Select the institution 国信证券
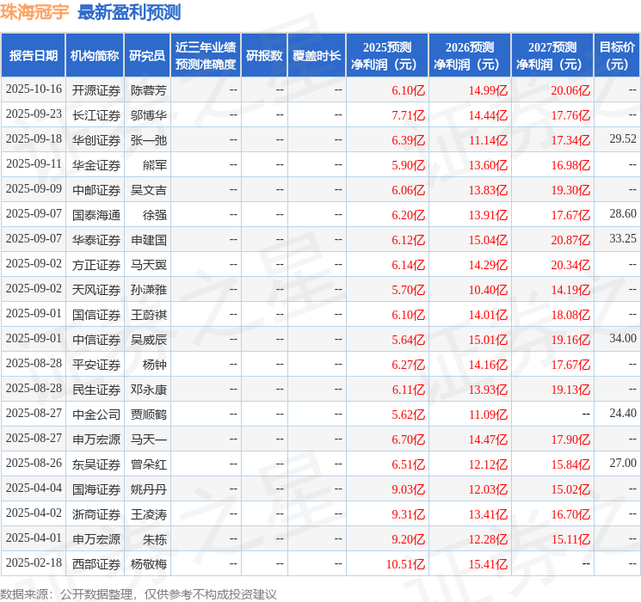The image size is (641, 602). point(96,315)
